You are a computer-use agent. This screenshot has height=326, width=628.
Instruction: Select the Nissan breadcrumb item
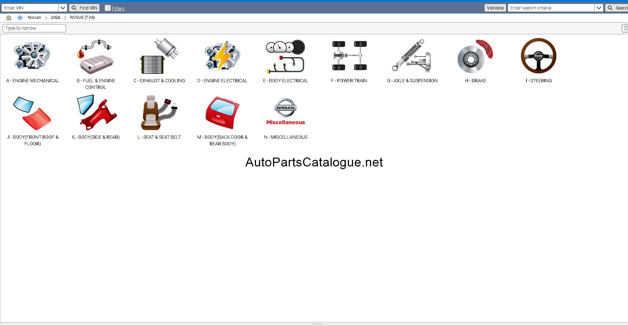34,18
